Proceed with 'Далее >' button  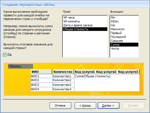pyautogui.click(x=108, y=106)
